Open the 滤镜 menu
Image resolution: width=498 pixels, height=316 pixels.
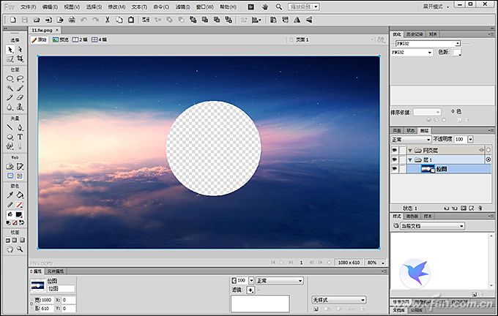182,7
